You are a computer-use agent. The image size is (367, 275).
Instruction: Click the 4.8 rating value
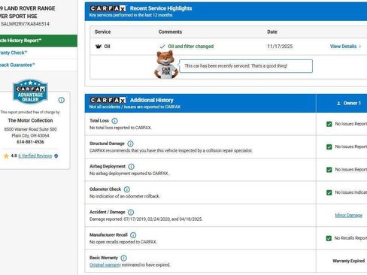tap(14, 156)
